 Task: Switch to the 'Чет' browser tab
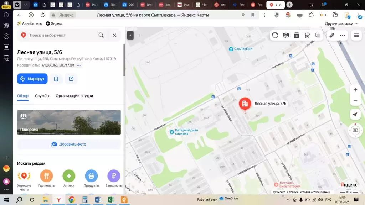point(202,5)
